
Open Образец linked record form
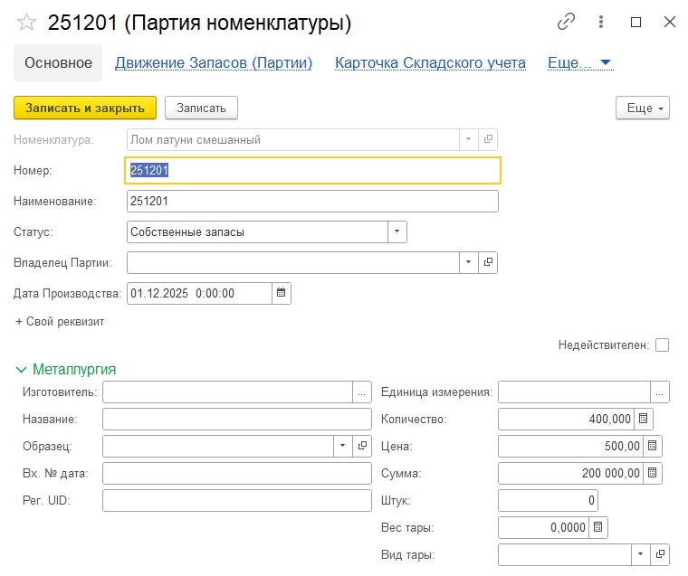[362, 446]
